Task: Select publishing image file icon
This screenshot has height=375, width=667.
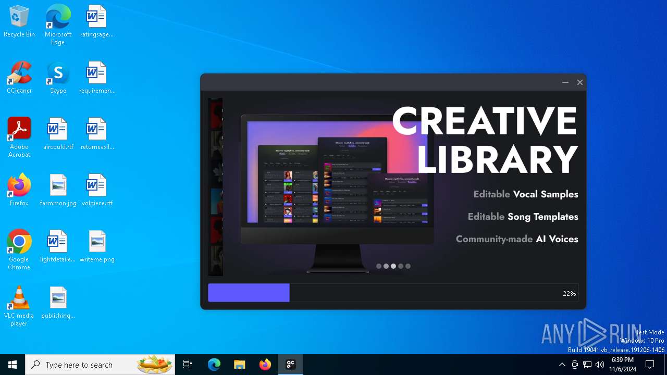Action: 58,303
